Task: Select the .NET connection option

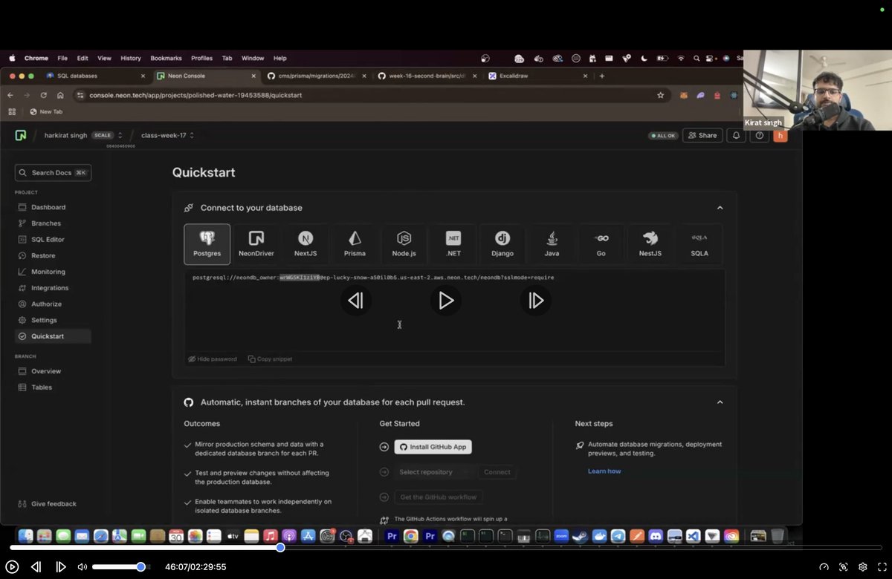Action: [x=453, y=244]
